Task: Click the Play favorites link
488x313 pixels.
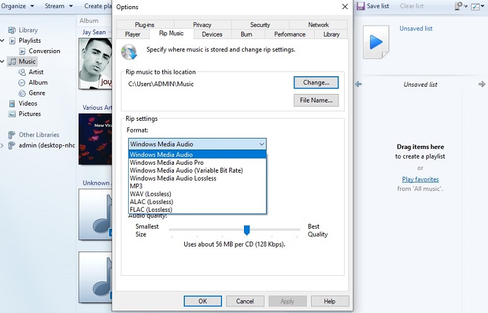Action: (x=420, y=179)
